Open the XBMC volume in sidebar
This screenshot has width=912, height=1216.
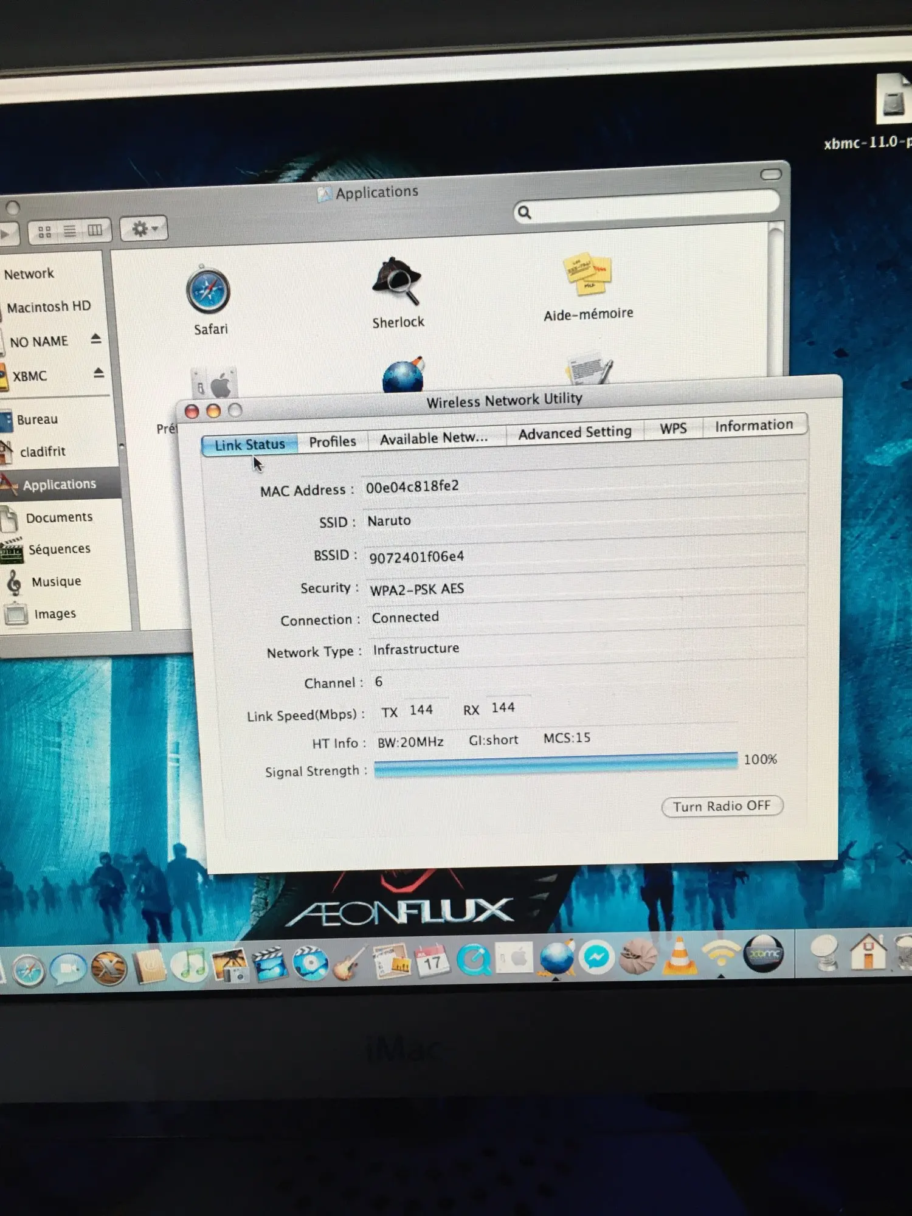[x=29, y=376]
